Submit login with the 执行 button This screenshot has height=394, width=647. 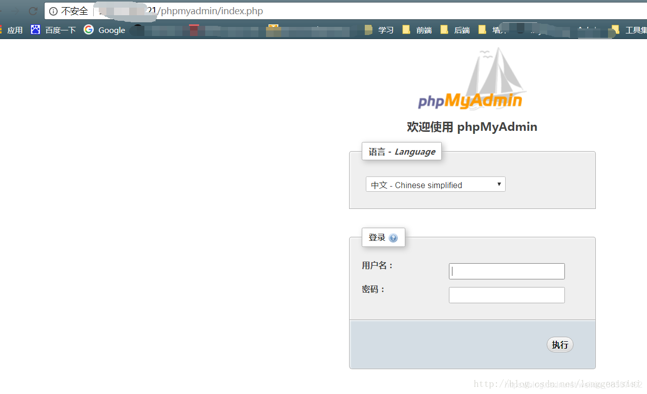560,345
